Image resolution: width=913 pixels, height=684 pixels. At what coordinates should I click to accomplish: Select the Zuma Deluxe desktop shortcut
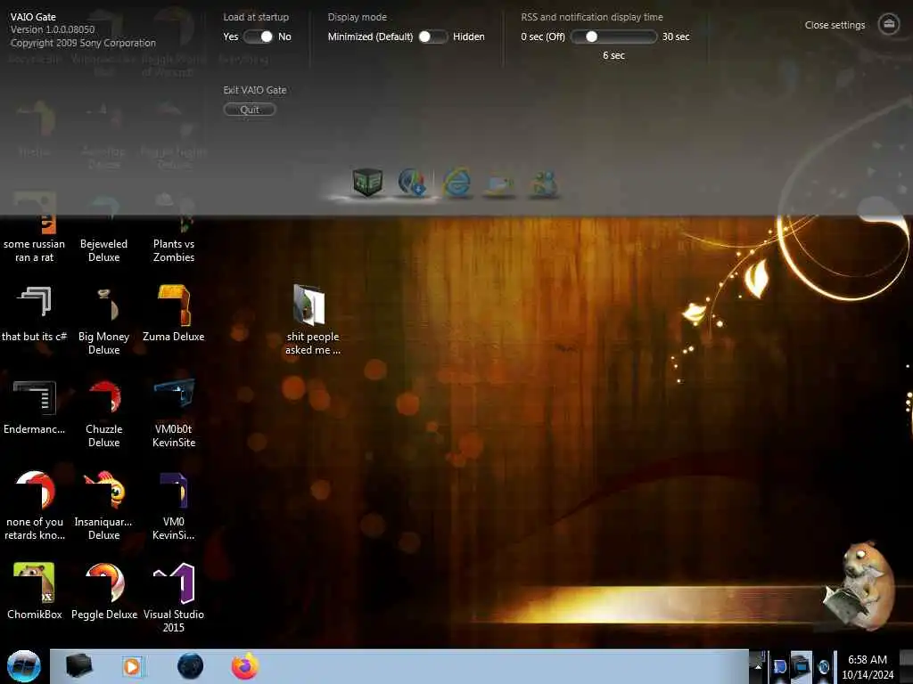174,314
